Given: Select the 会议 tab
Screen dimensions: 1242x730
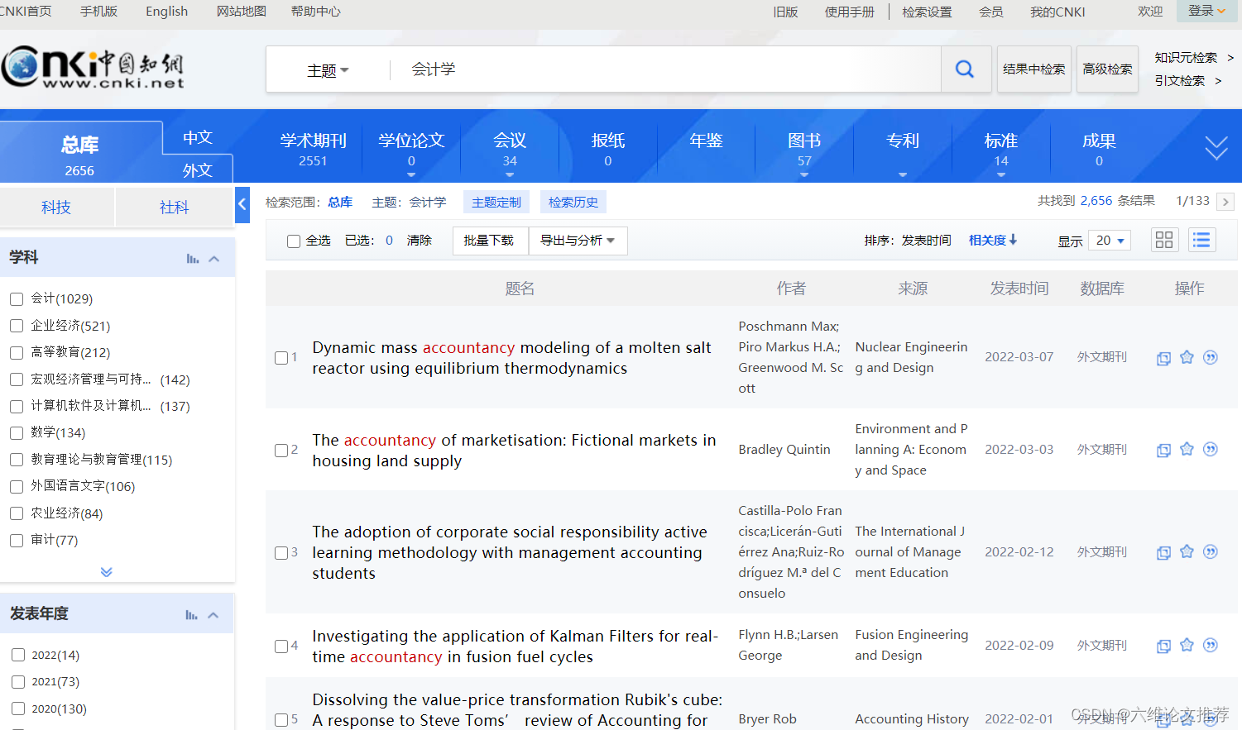Looking at the screenshot, I should tap(510, 148).
